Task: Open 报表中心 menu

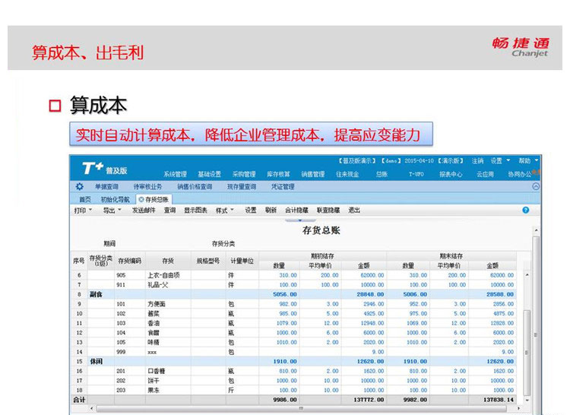Action: tap(451, 174)
